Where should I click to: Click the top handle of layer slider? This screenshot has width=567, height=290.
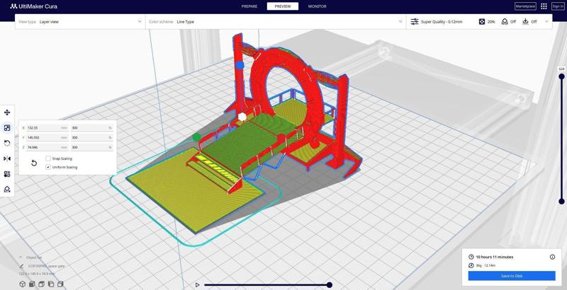561,76
